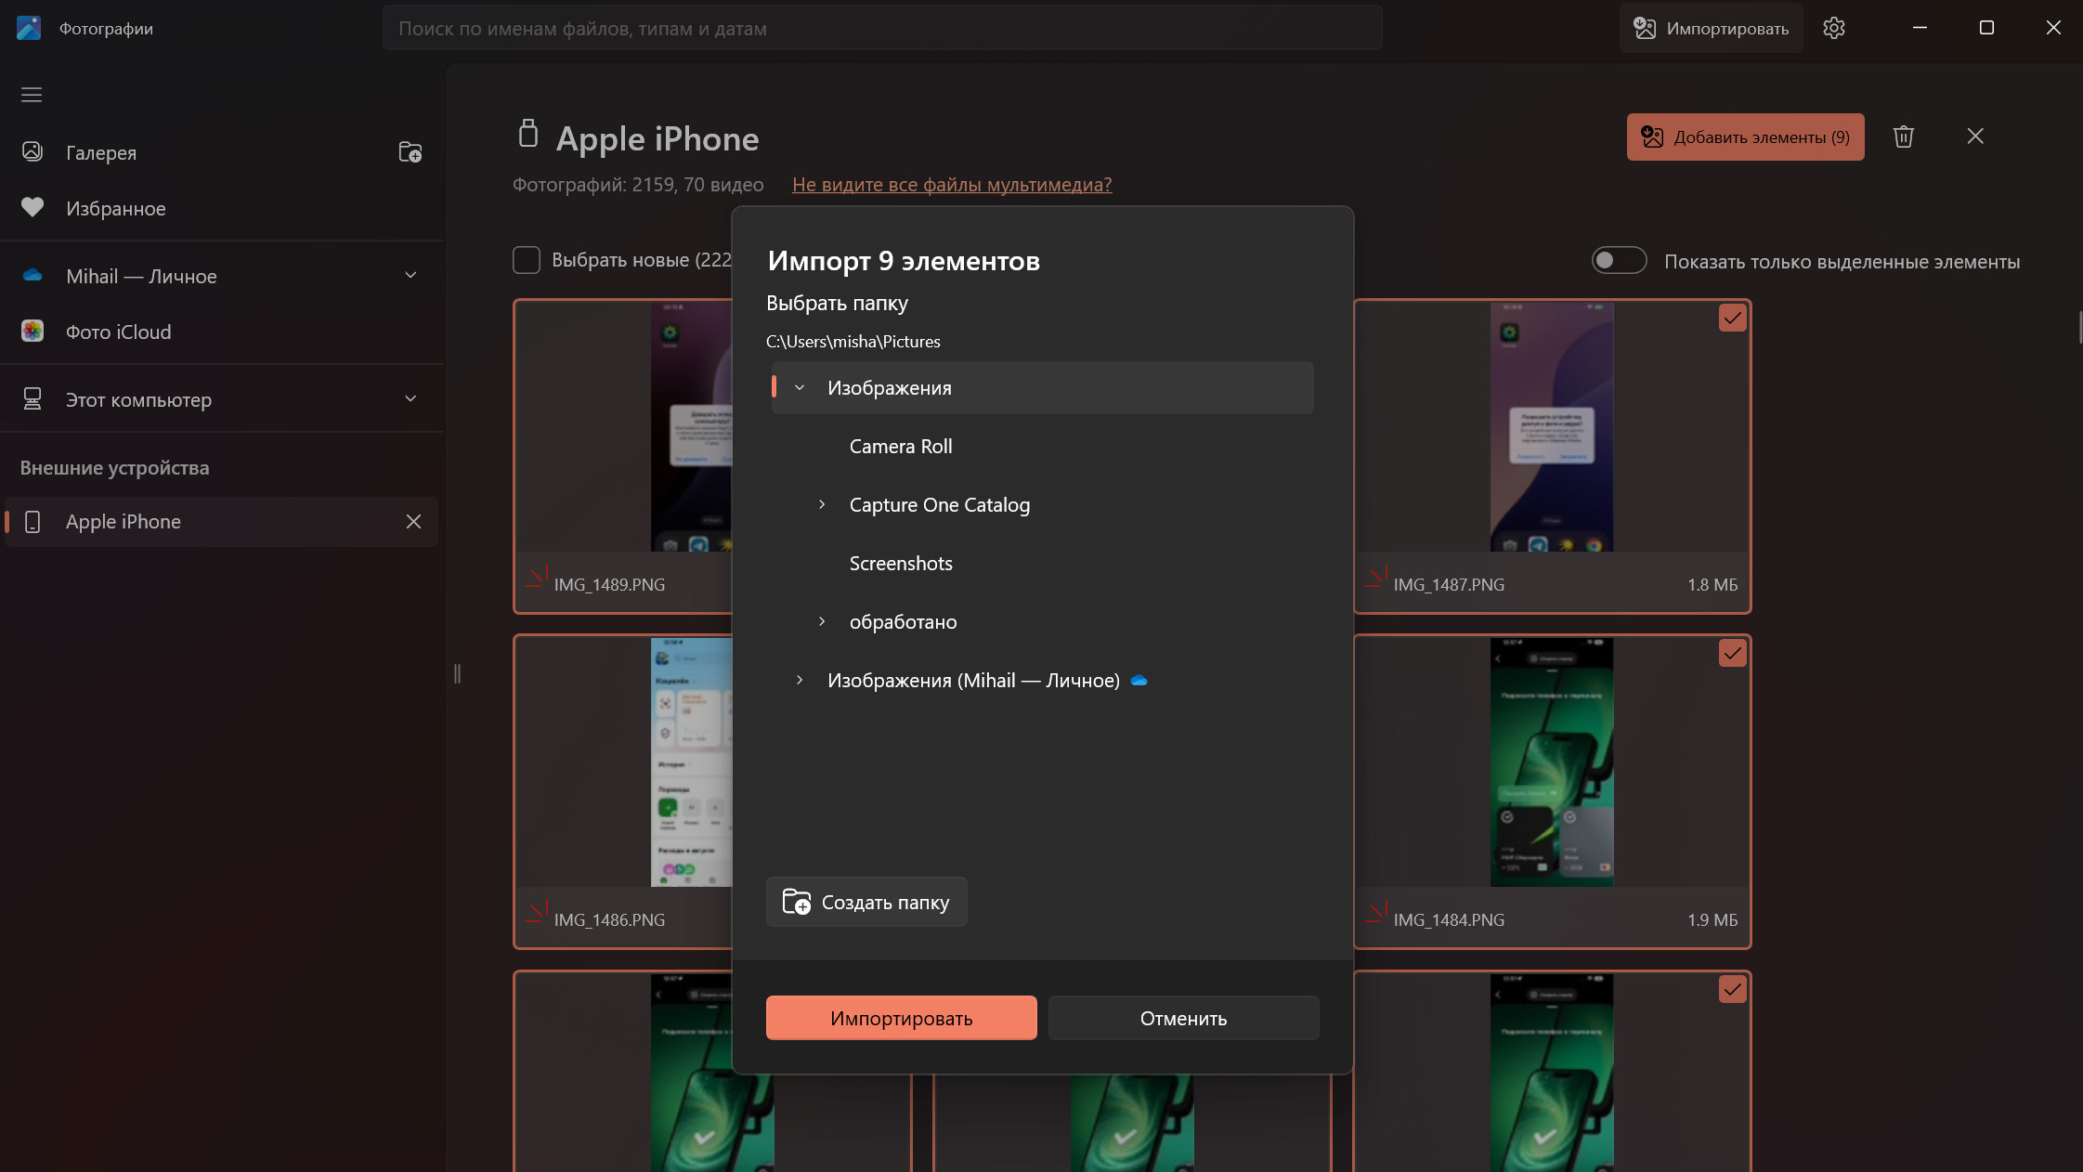Select the Screenshots folder
This screenshot has width=2083, height=1172.
tap(900, 563)
